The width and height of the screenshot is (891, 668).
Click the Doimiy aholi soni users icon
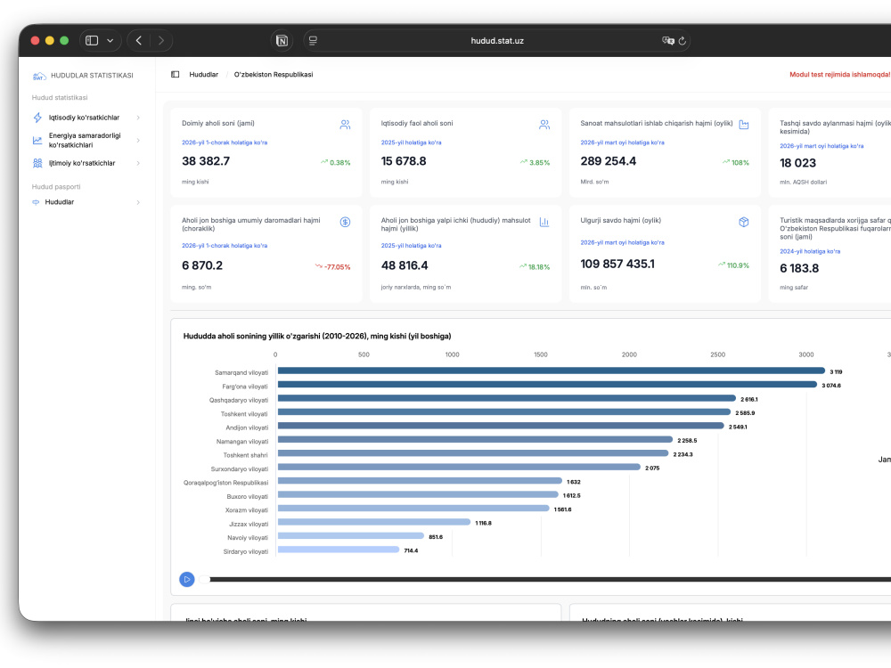345,125
